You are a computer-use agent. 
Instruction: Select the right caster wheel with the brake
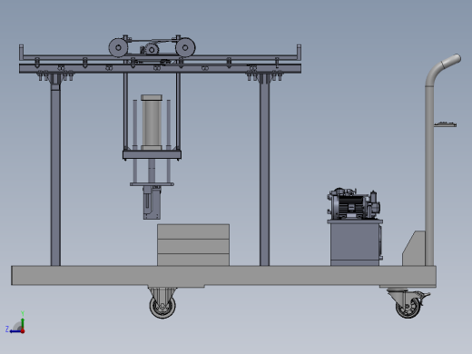[408, 307]
